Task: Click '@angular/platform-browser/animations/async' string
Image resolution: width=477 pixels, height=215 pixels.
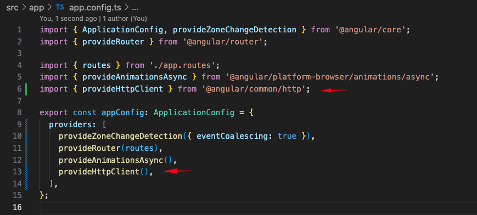Action: coord(330,77)
